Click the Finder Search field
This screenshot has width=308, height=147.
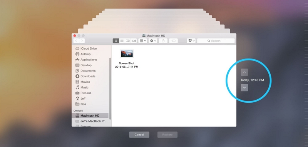(216, 41)
